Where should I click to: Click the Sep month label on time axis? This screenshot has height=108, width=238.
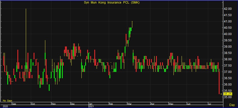(14, 104)
